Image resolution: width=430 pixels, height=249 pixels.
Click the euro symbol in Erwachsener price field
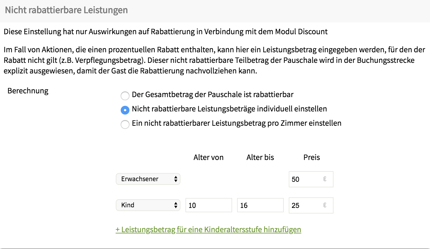(x=325, y=179)
